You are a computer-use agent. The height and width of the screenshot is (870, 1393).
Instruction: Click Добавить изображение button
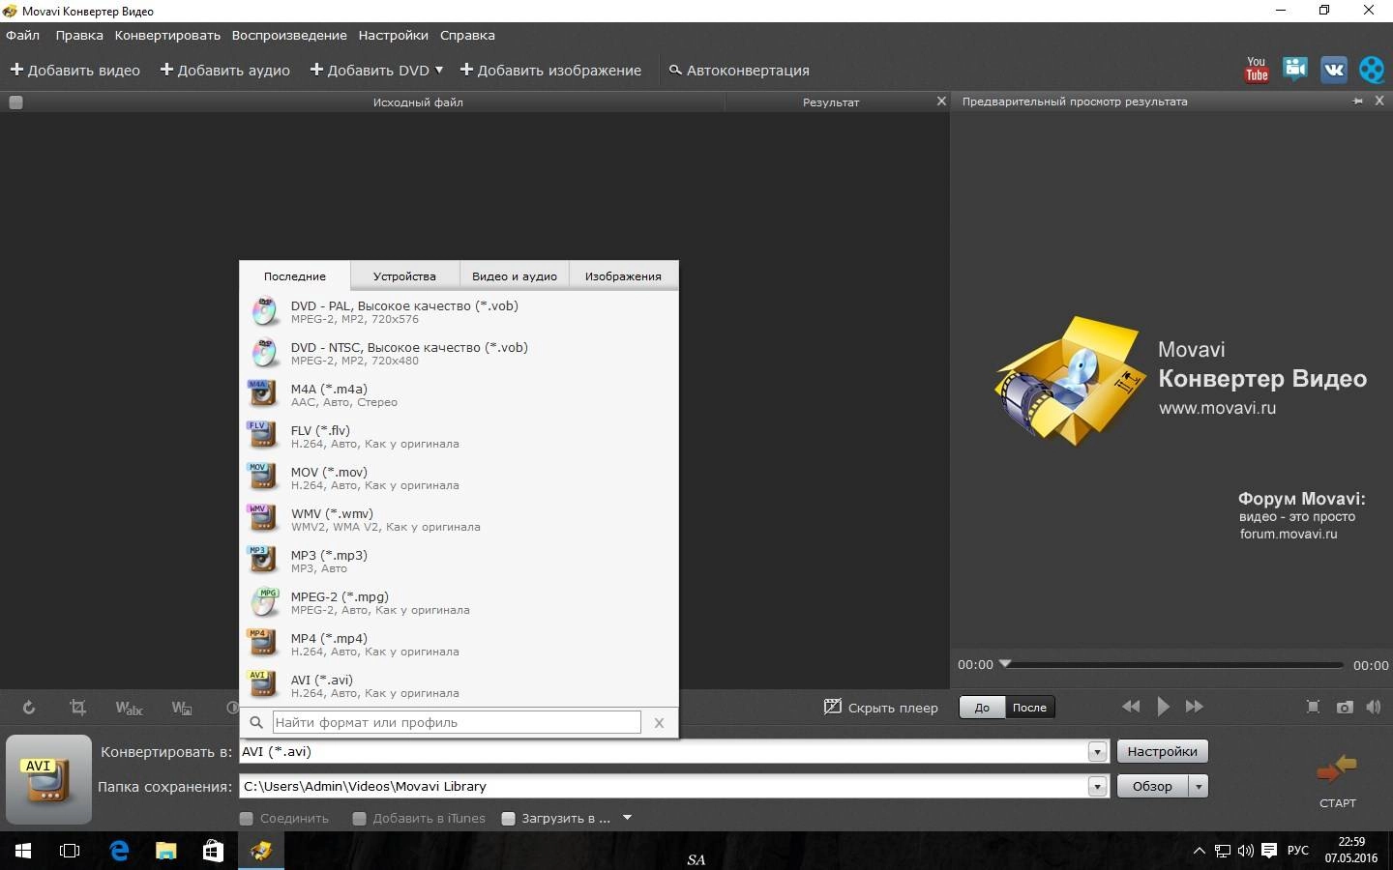(x=550, y=70)
